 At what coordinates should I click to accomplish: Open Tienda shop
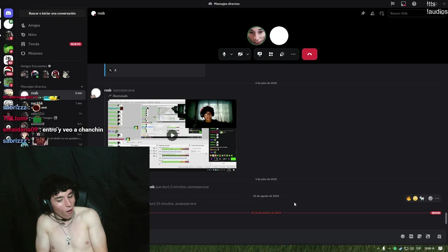[52, 44]
